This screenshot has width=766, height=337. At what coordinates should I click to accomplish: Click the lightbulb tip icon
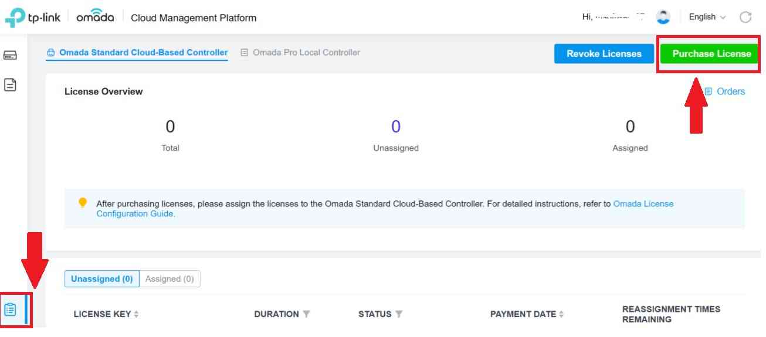coord(83,203)
